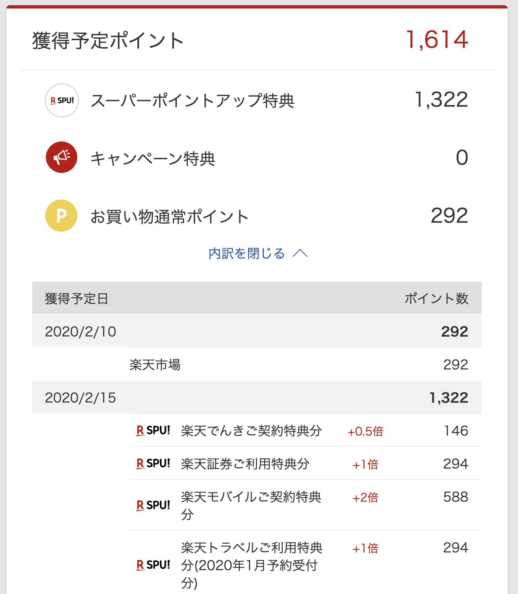518x594 pixels.
Task: Click the red 1,614 total points value
Action: (x=437, y=39)
